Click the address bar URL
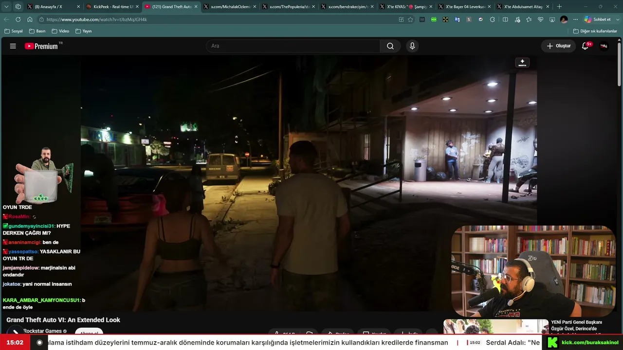The width and height of the screenshot is (623, 350). pos(97,19)
